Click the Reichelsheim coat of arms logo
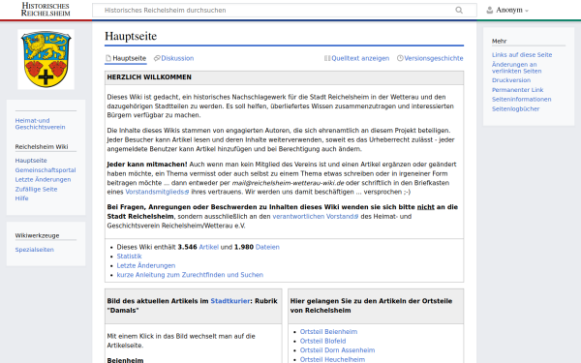581x363 pixels. pyautogui.click(x=46, y=60)
